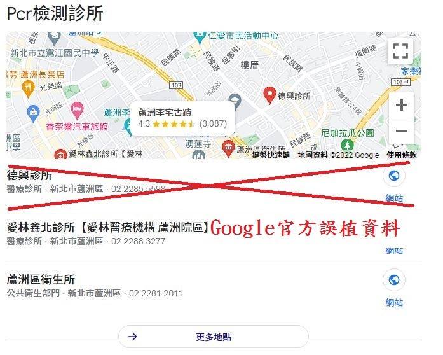Select the blue shopping bag marker
Image resolution: width=443 pixels, height=355 pixels.
click(x=33, y=113)
